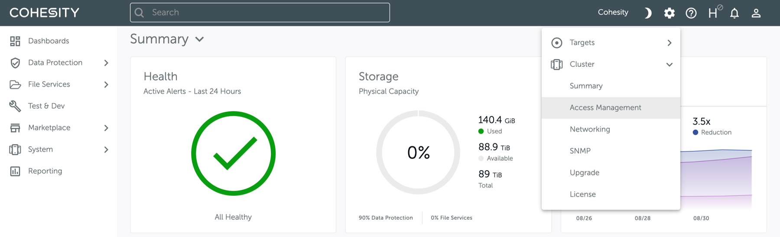Image resolution: width=780 pixels, height=237 pixels.
Task: Expand the File Services submenu arrow
Action: pyautogui.click(x=106, y=84)
